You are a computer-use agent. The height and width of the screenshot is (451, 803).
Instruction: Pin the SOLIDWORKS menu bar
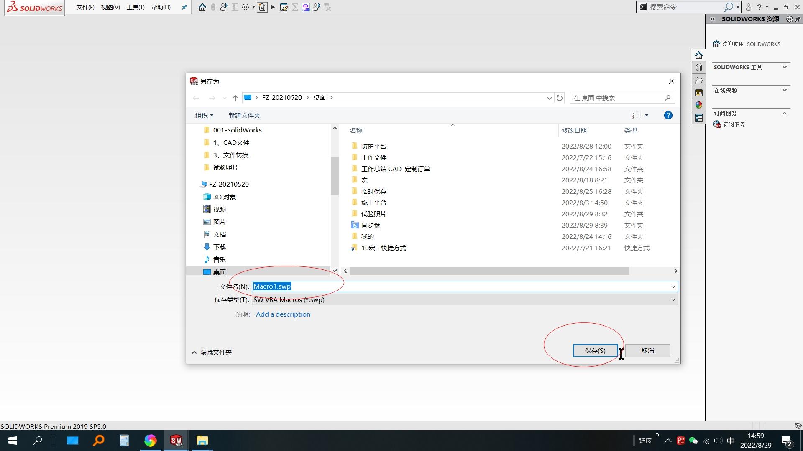184,7
